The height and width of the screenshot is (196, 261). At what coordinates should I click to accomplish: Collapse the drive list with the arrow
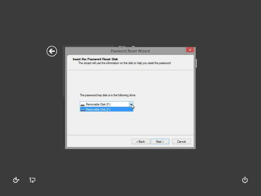[131, 104]
